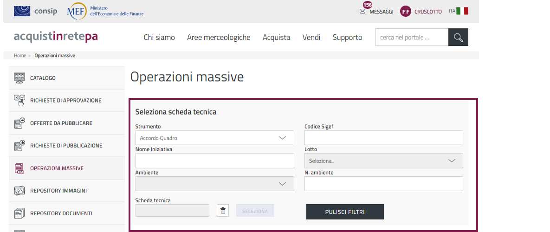Image resolution: width=550 pixels, height=232 pixels.
Task: Open the Strumento dropdown
Action: pyautogui.click(x=214, y=138)
